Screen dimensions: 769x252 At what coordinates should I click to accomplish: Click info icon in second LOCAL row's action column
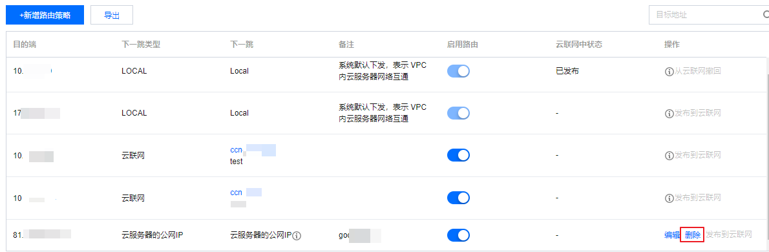[x=668, y=113]
